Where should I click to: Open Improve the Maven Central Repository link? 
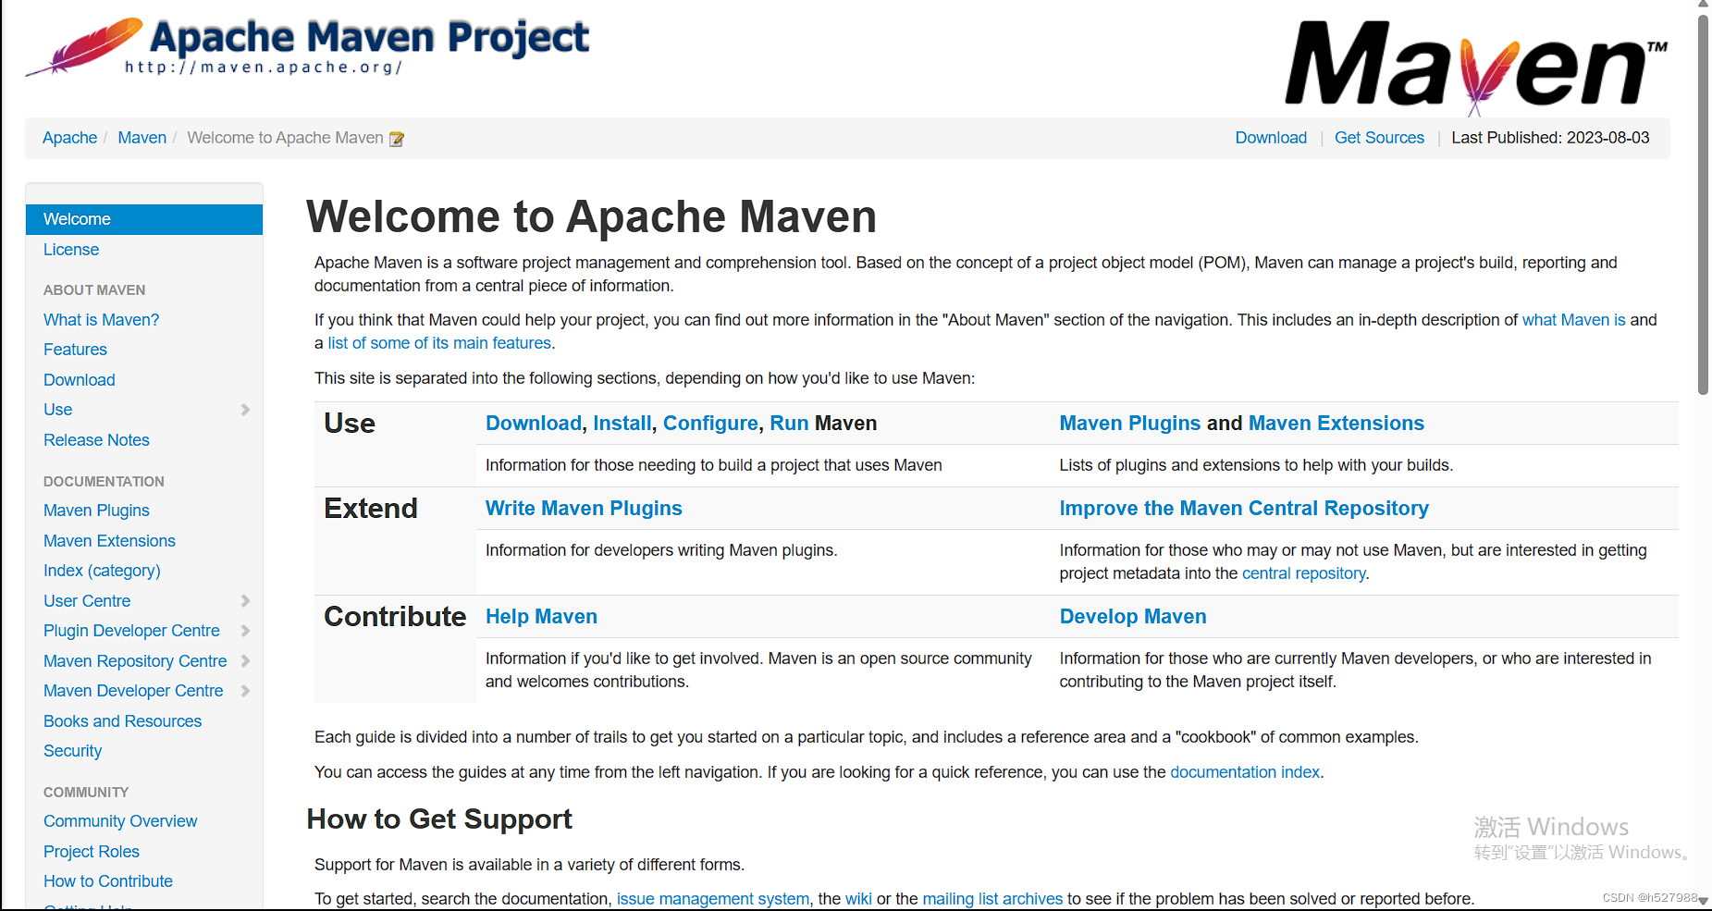[1244, 509]
